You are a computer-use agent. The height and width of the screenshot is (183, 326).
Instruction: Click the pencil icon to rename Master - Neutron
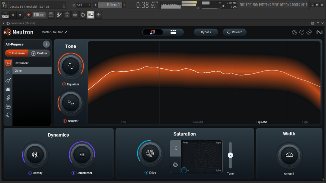tap(66, 32)
